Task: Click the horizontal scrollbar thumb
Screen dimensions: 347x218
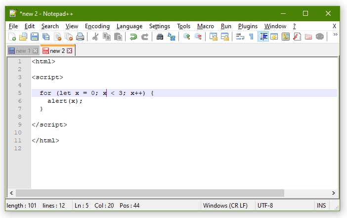Action: click(150, 193)
